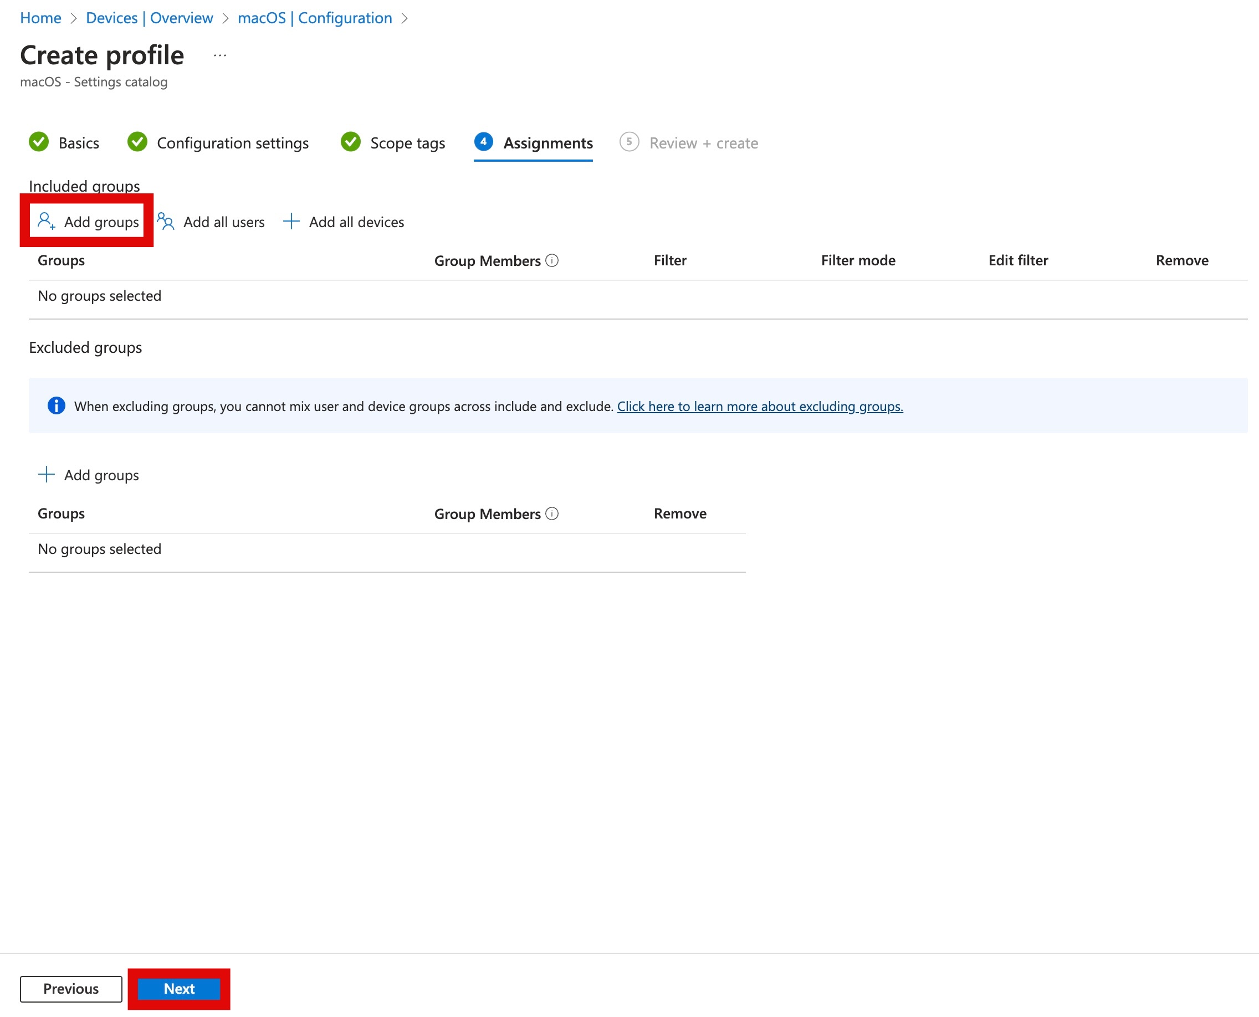Click the Remove column header in Excluded groups
The width and height of the screenshot is (1259, 1017).
680,513
